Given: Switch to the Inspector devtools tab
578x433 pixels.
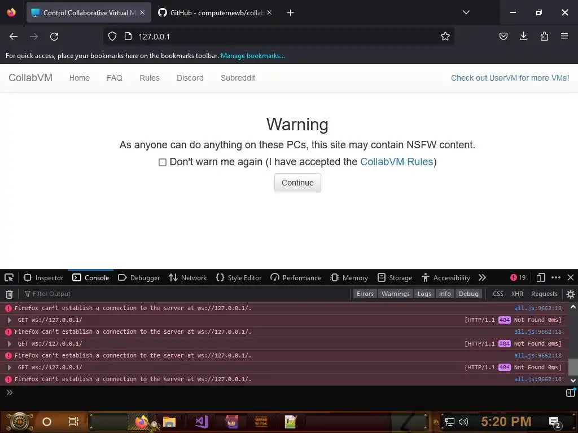Looking at the screenshot, I should click(x=43, y=277).
